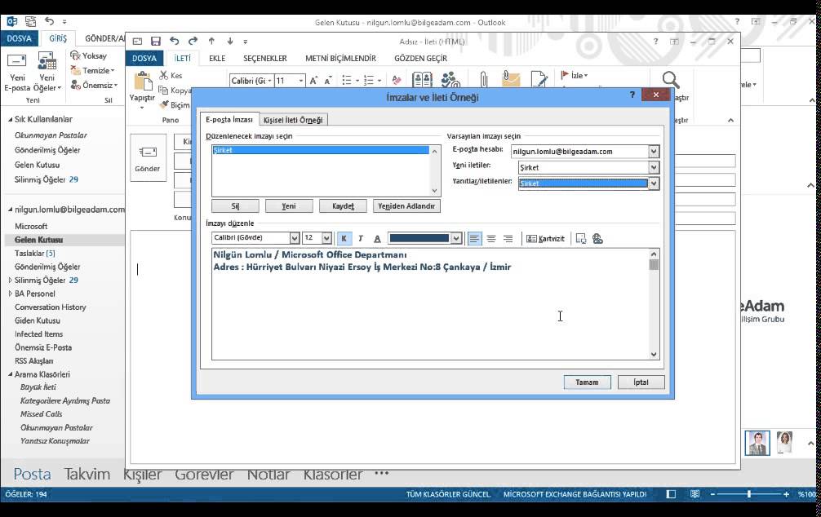This screenshot has height=517, width=821.
Task: Click Gönder send button
Action: [x=148, y=158]
